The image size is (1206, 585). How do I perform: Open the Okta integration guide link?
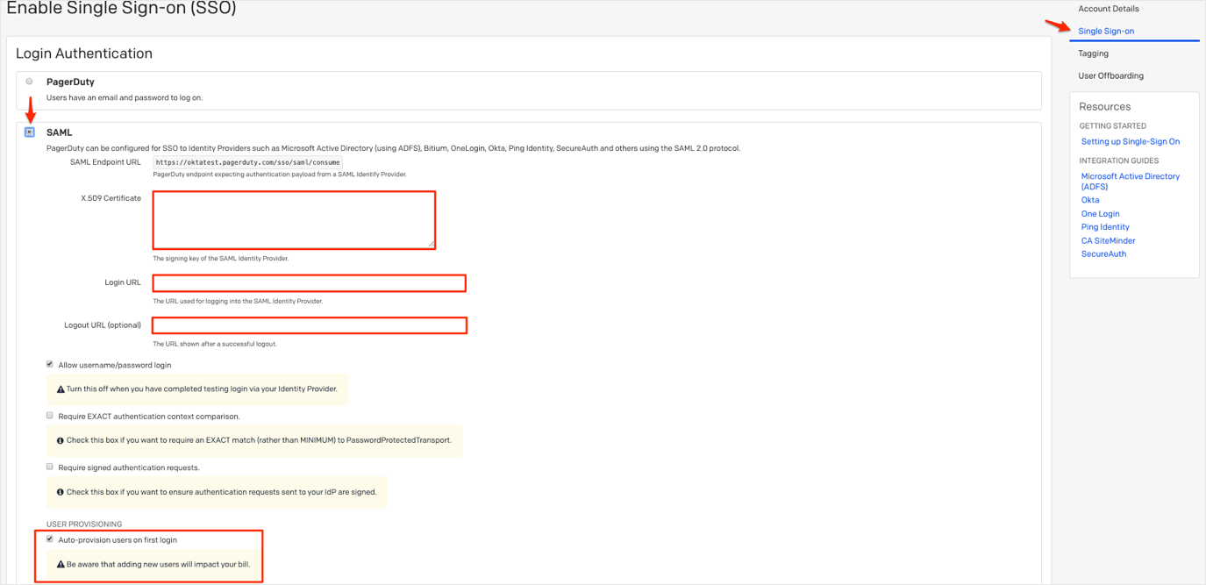(x=1090, y=200)
